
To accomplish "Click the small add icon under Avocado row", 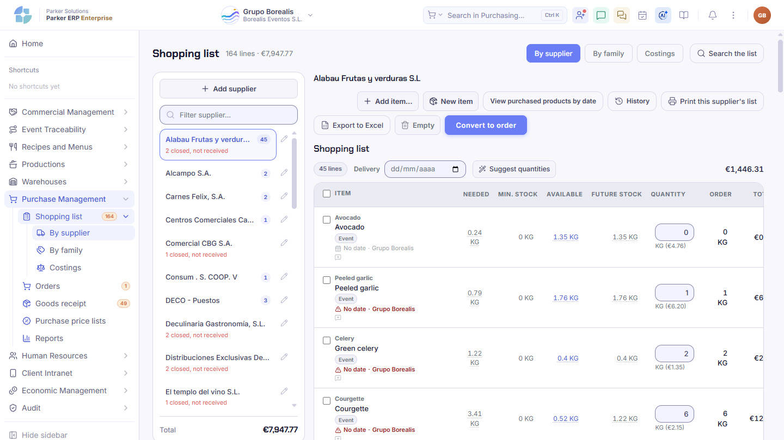I will pyautogui.click(x=338, y=257).
